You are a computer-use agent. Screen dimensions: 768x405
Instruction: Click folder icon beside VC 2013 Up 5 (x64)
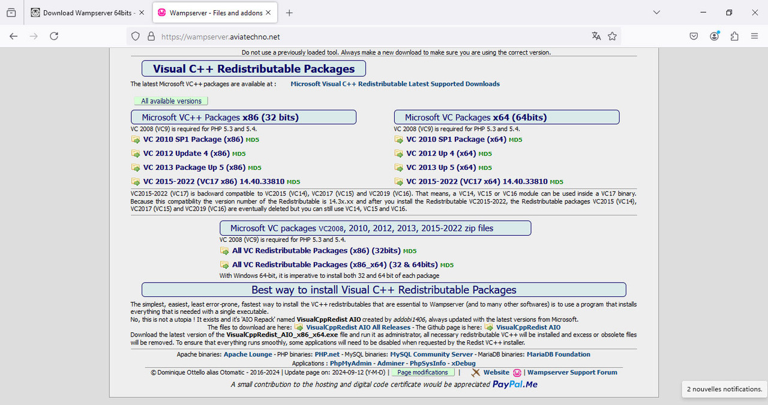399,167
